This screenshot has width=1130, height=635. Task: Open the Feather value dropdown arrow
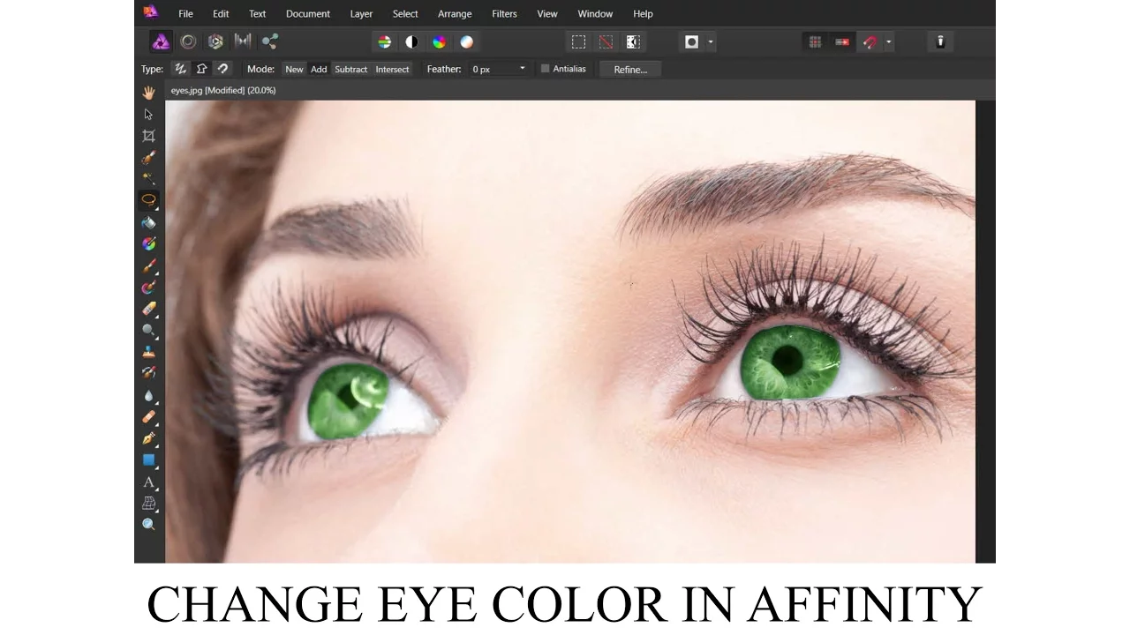click(x=522, y=69)
